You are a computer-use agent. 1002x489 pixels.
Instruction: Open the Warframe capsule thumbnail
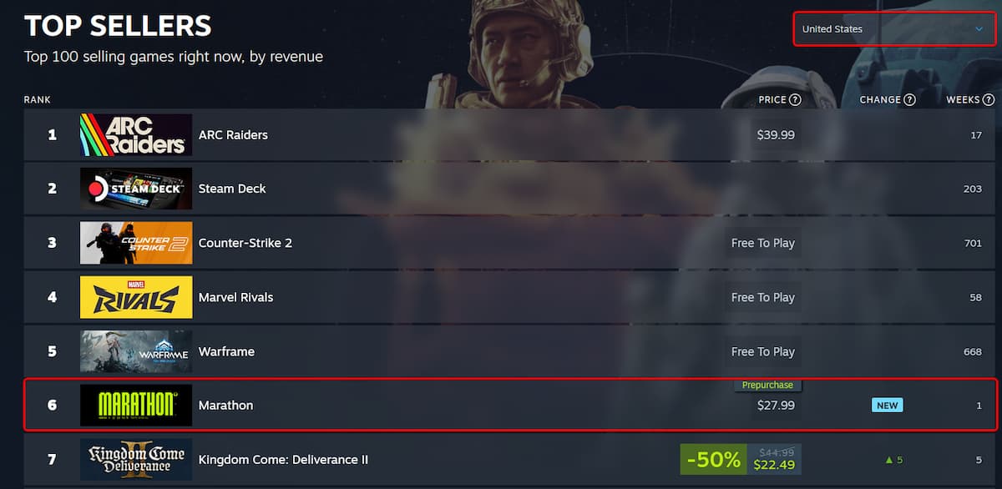[136, 351]
